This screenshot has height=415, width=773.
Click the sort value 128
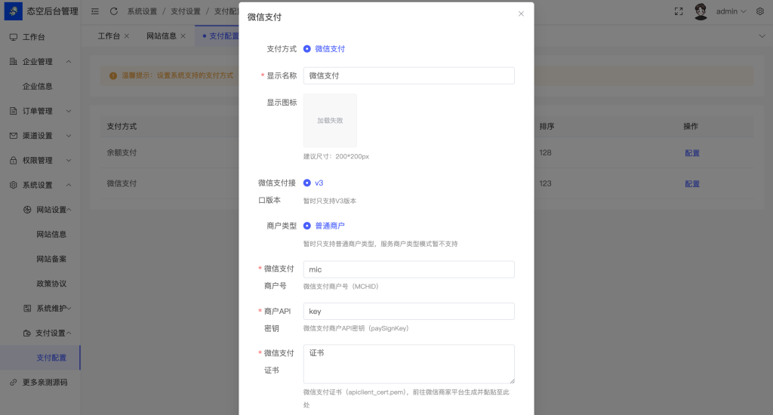coord(545,152)
